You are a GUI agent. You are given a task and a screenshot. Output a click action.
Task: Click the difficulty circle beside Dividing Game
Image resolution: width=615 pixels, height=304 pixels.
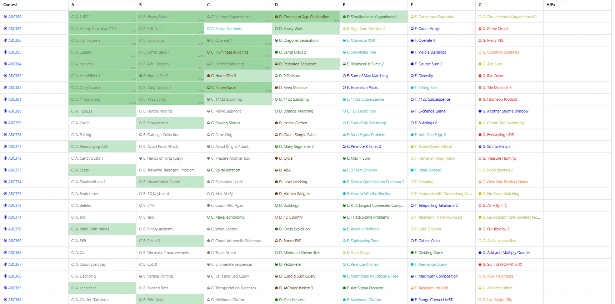pos(412,253)
